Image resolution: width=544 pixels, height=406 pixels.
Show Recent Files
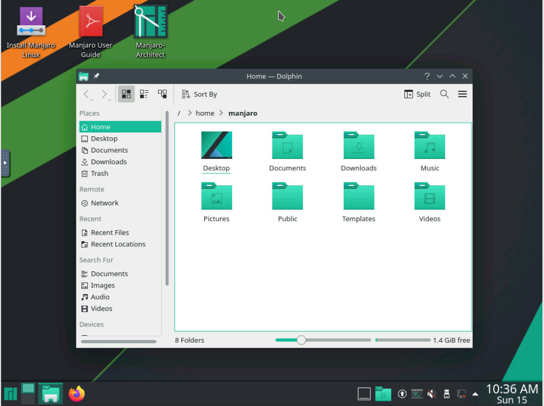click(120, 232)
